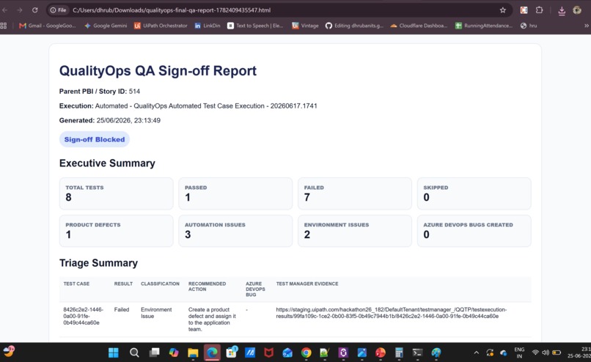Viewport: 591px width, 362px height.
Task: Open the Text to Speech bookmark
Action: click(x=255, y=26)
